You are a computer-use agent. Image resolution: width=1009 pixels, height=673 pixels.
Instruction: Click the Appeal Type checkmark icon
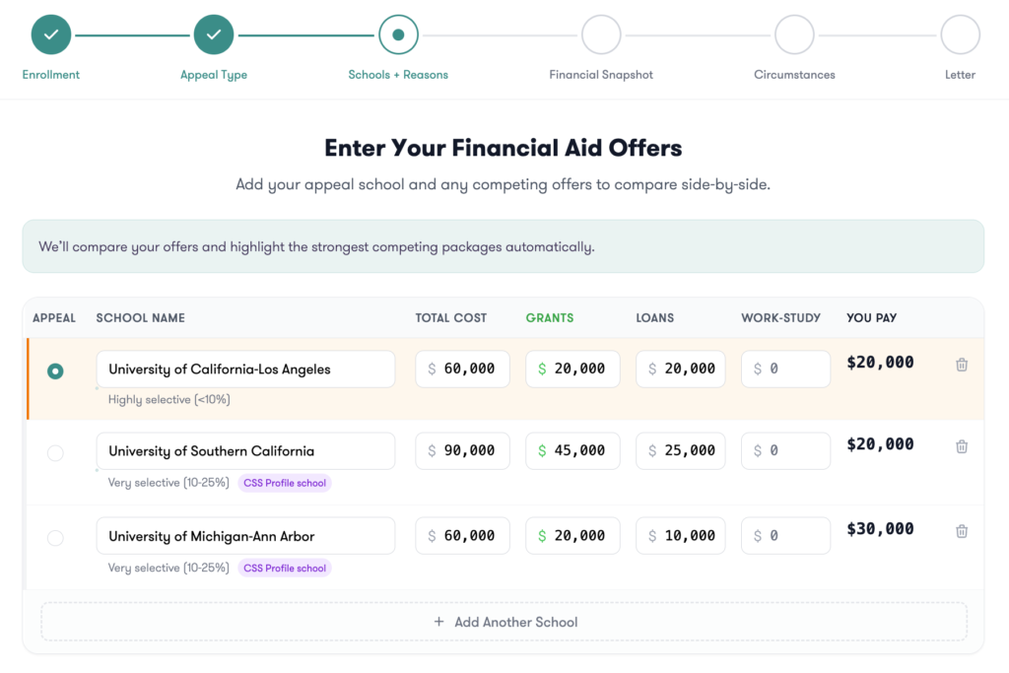(x=213, y=34)
